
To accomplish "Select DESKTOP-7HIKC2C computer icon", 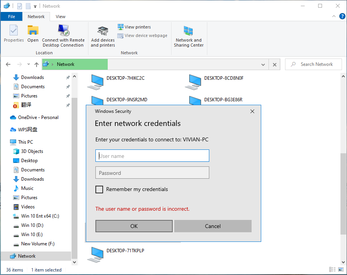I will [95, 81].
